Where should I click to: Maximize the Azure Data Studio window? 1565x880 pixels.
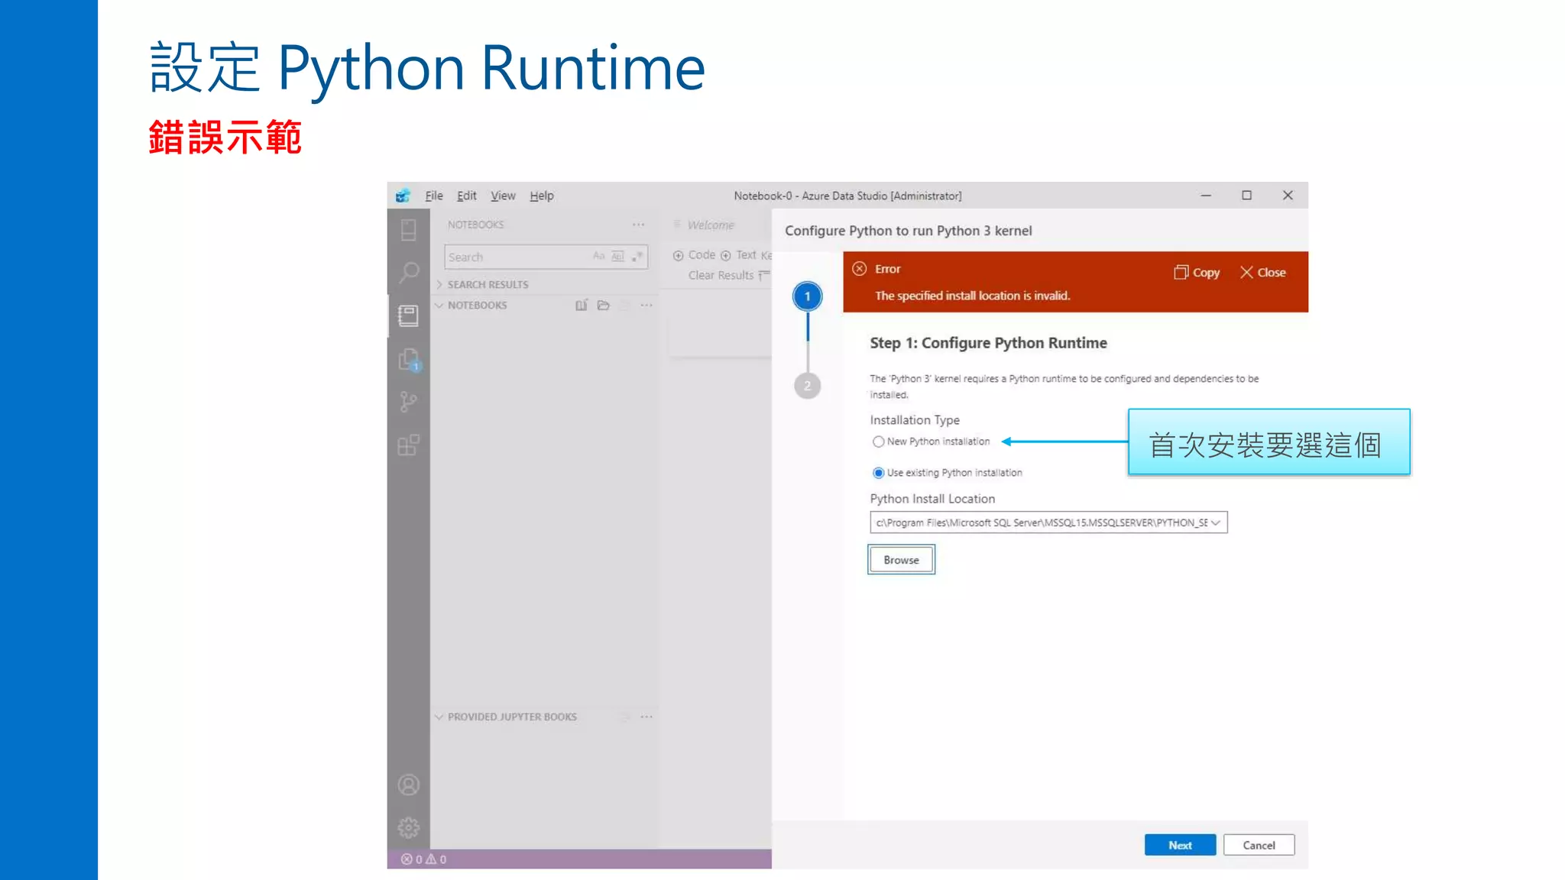pos(1246,196)
